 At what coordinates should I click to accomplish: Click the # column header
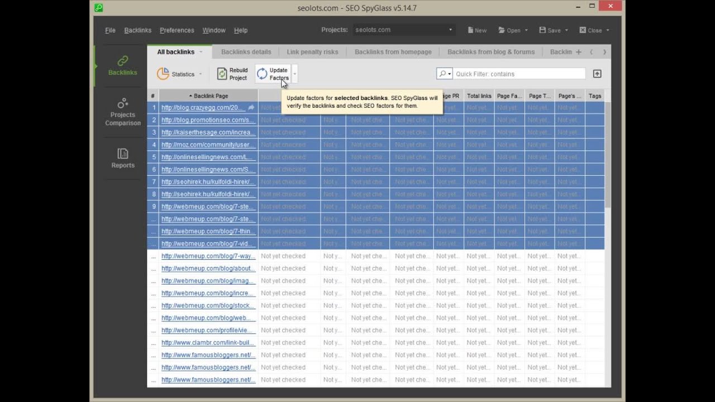tap(153, 96)
